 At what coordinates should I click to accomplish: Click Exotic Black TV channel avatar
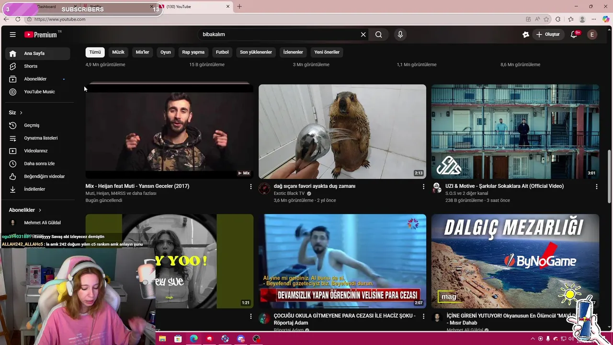[264, 188]
